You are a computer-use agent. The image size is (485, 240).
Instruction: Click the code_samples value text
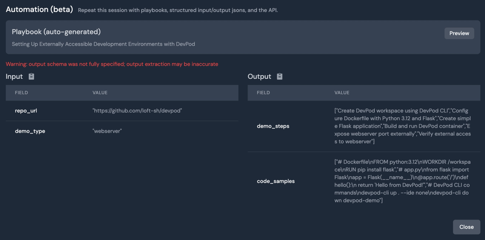(403, 181)
